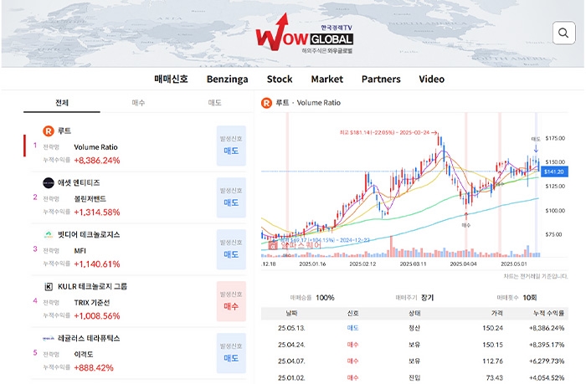This screenshot has width=586, height=384.
Task: Switch to the 매수 tab
Action: (x=138, y=103)
